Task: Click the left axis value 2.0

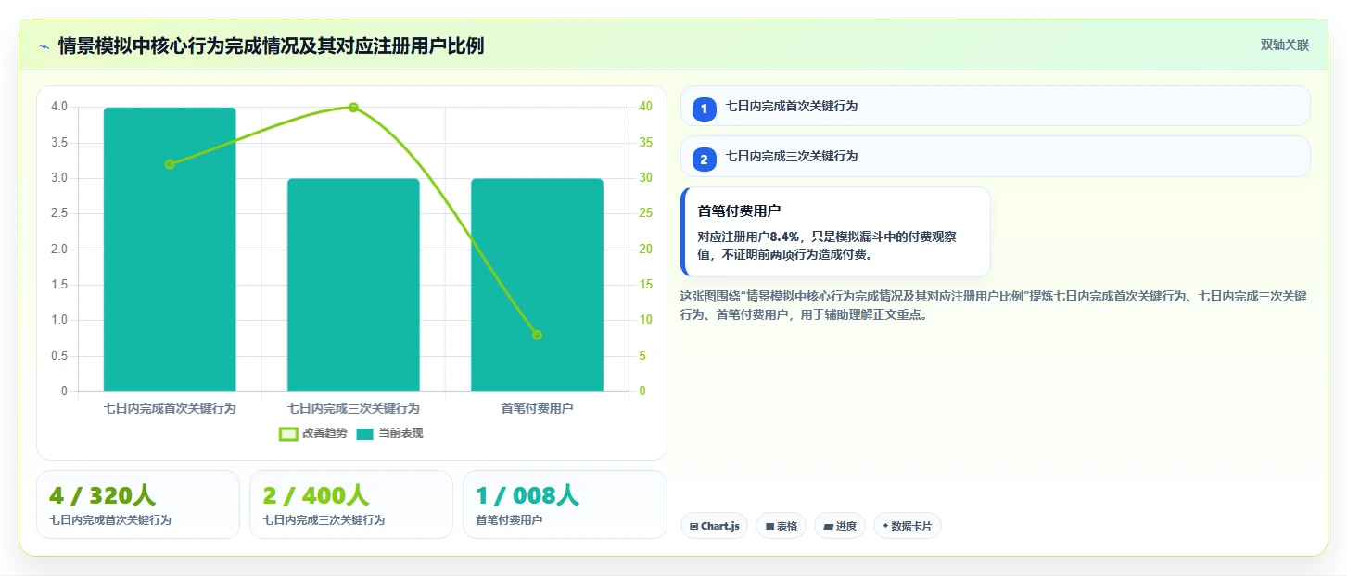Action: [x=59, y=250]
